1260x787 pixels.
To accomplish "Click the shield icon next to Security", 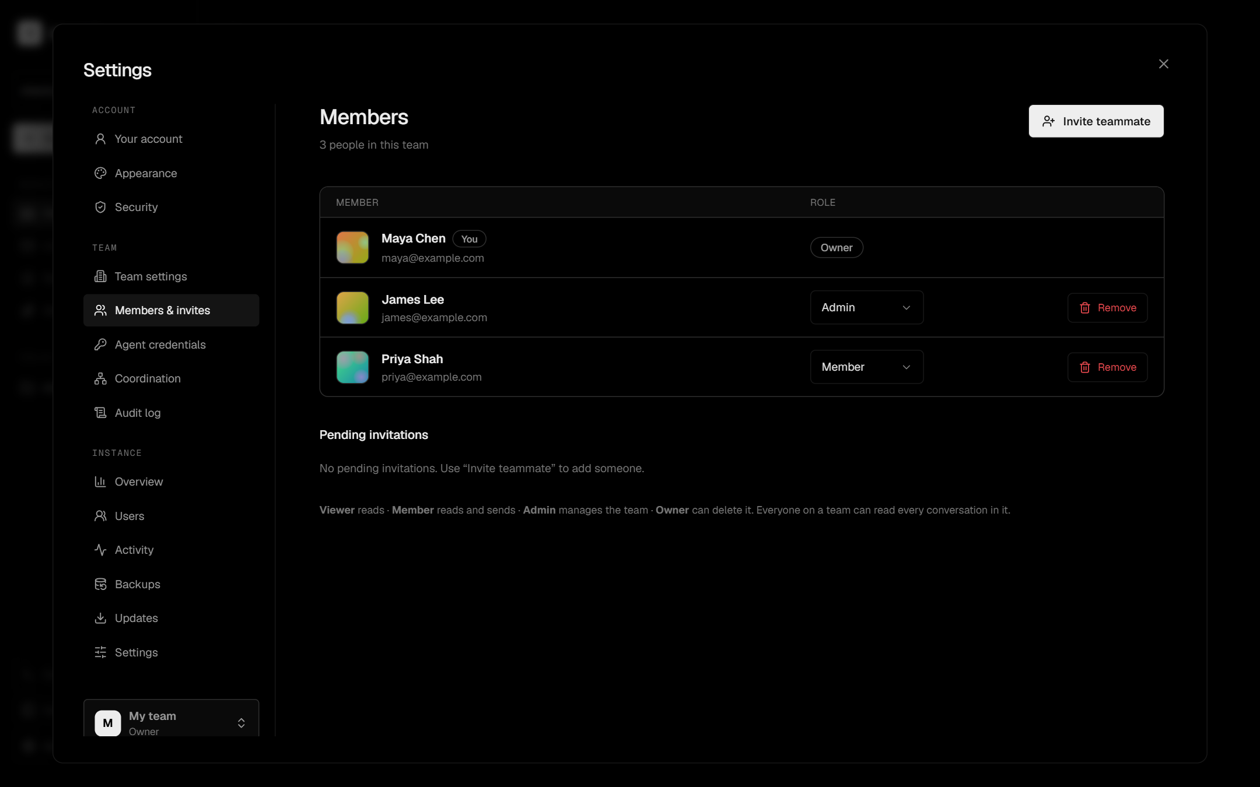I will click(100, 207).
